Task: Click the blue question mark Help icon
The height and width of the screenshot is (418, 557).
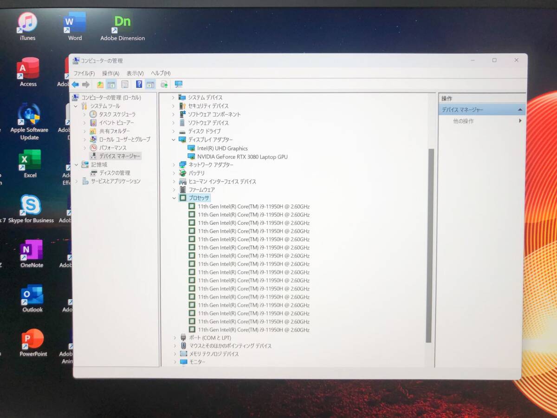Action: (139, 85)
